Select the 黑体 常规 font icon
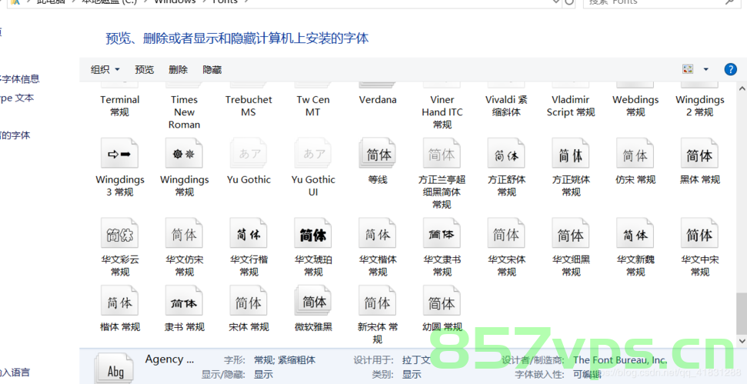 pyautogui.click(x=699, y=154)
